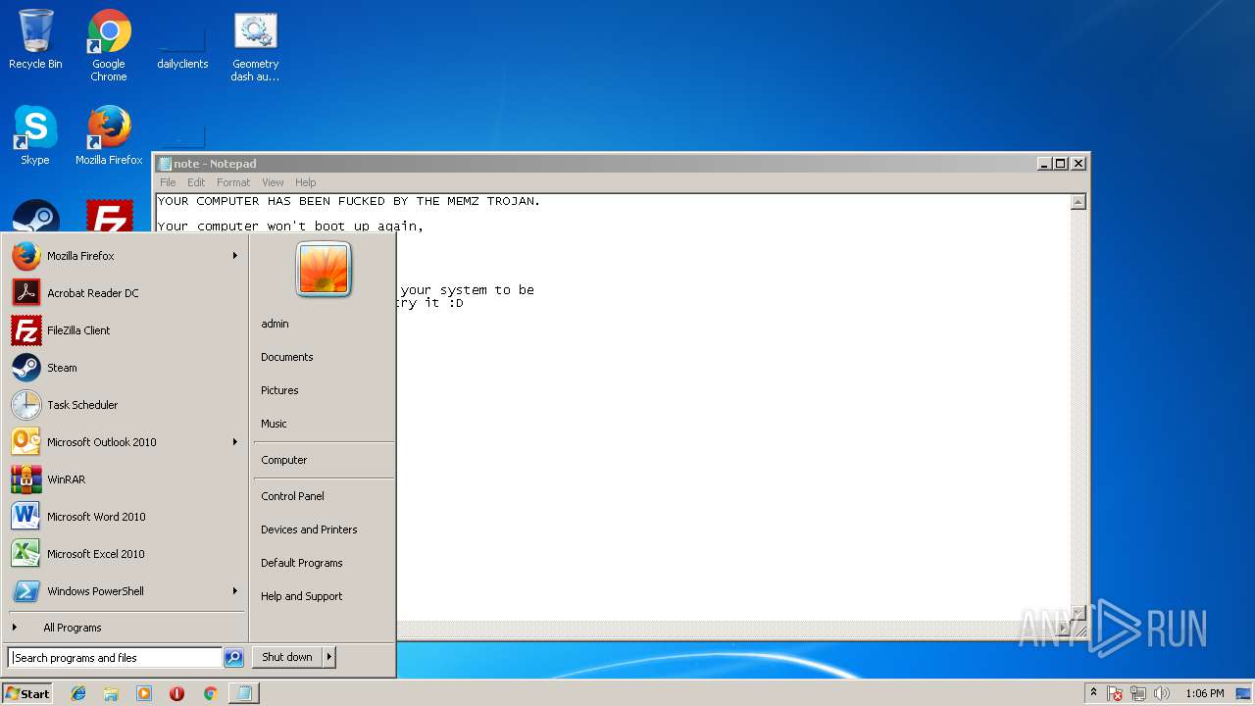Open Action Center flag tray icon
This screenshot has width=1255, height=706.
[1115, 693]
